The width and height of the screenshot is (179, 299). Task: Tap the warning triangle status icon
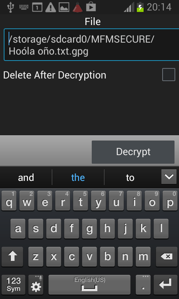[x=50, y=7]
